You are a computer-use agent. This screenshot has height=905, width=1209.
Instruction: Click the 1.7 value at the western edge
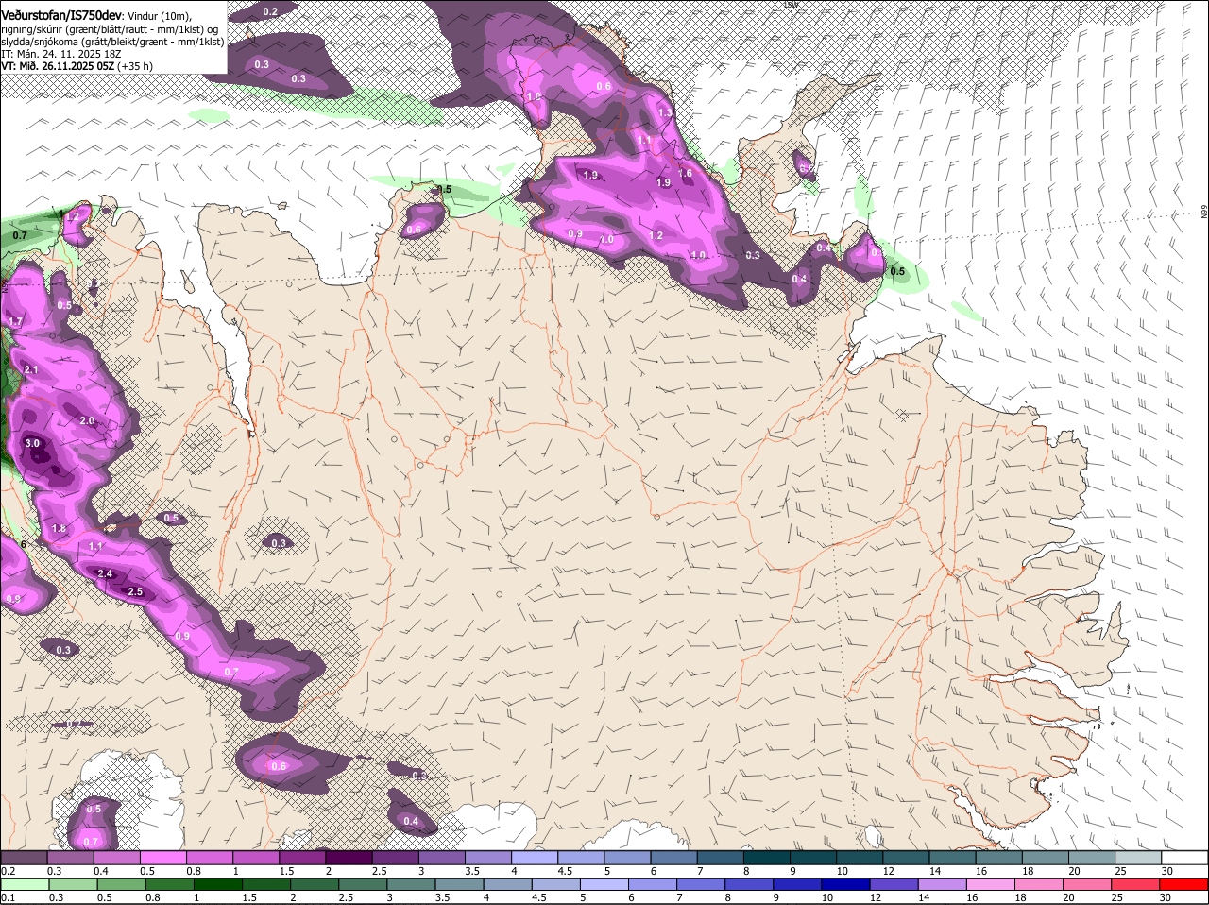(15, 321)
